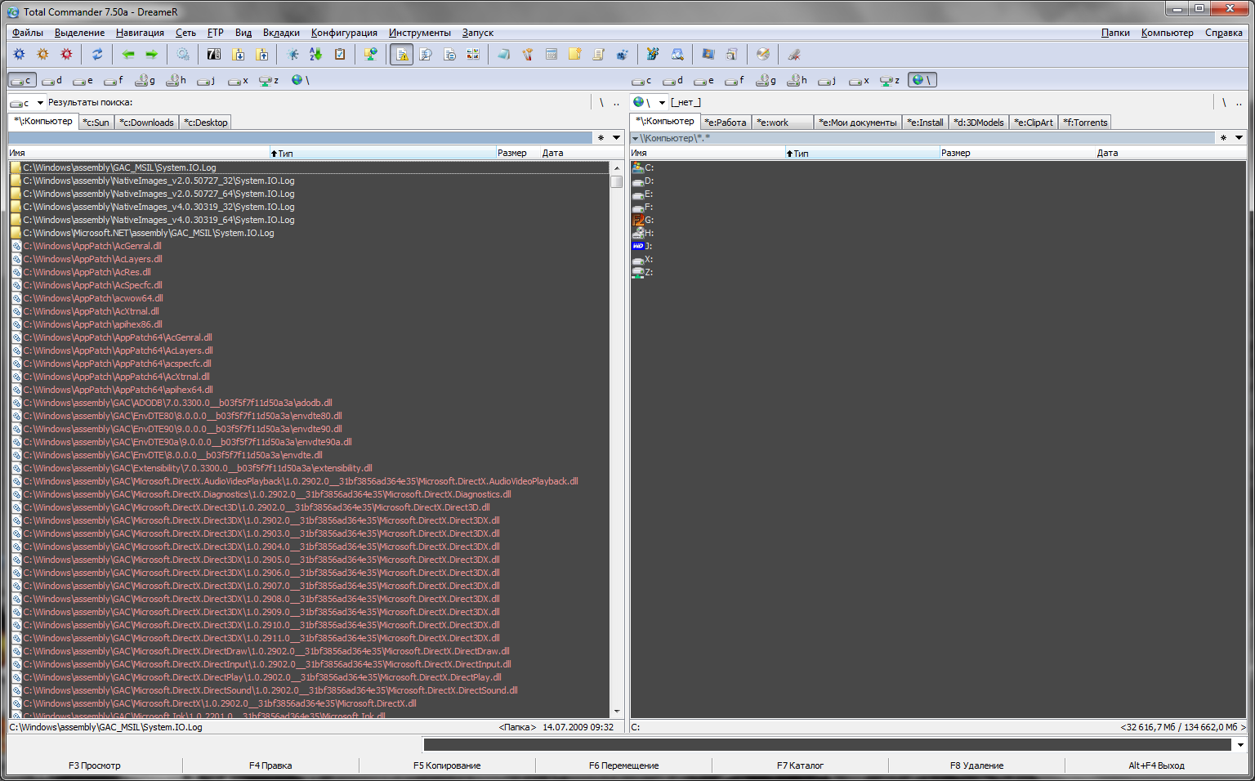Switch to right tab d:3DModels

point(980,123)
